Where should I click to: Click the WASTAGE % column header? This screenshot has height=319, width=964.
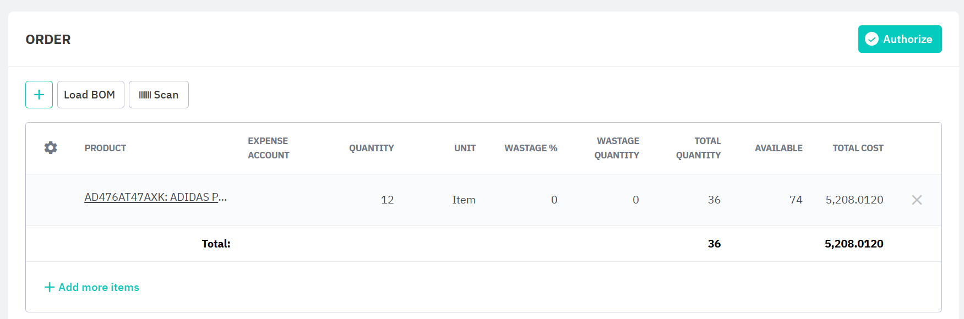click(x=531, y=148)
